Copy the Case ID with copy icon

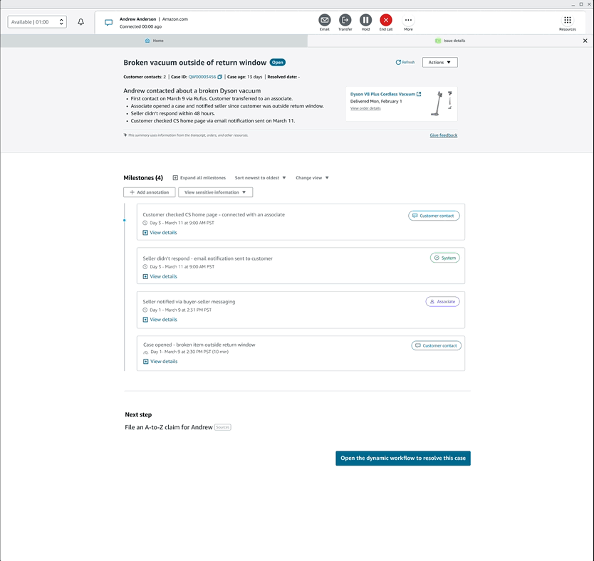tap(219, 77)
